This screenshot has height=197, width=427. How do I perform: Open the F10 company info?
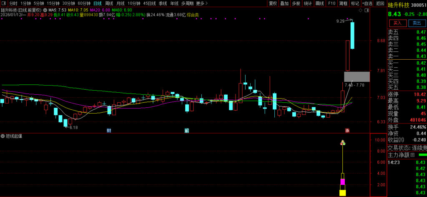(x=332, y=3)
